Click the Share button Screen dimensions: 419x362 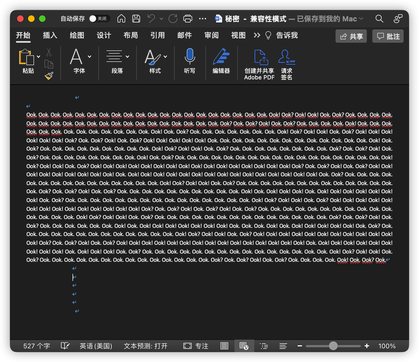351,36
